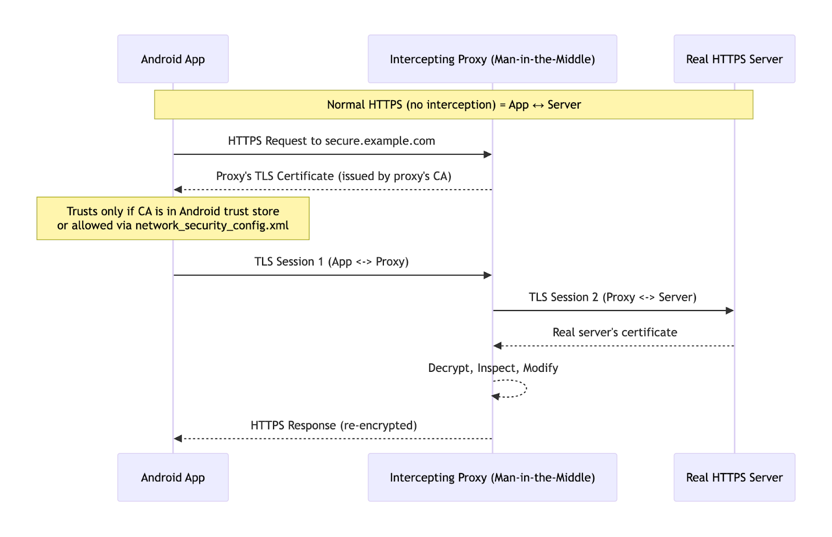The image size is (832, 537).
Task: Select the TLS Session 2 (Proxy <-> Server) label
Action: tap(613, 297)
